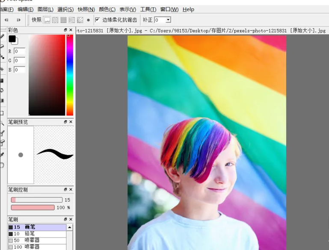Pick a shade in the saturation square

(47, 75)
